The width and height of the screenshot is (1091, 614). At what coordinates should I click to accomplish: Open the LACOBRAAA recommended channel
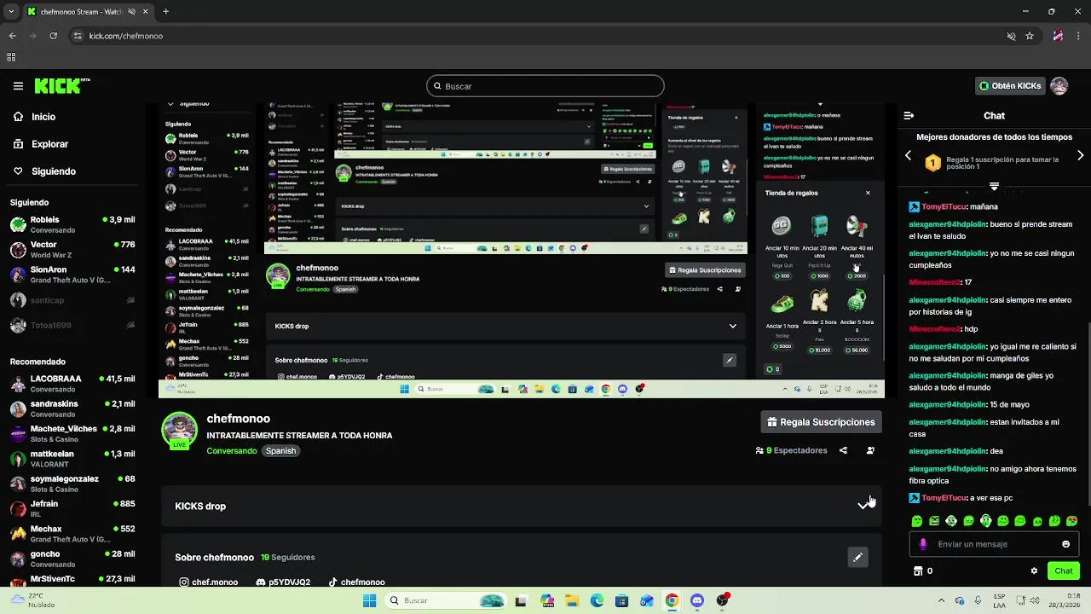click(x=72, y=383)
